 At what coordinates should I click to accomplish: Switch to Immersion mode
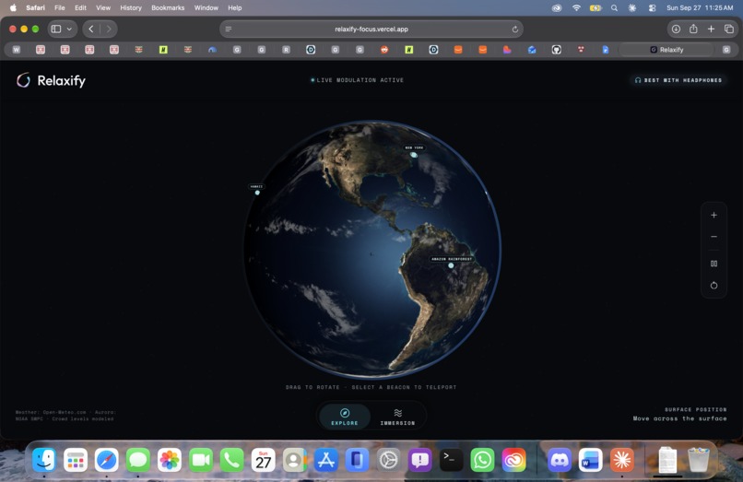(x=397, y=417)
